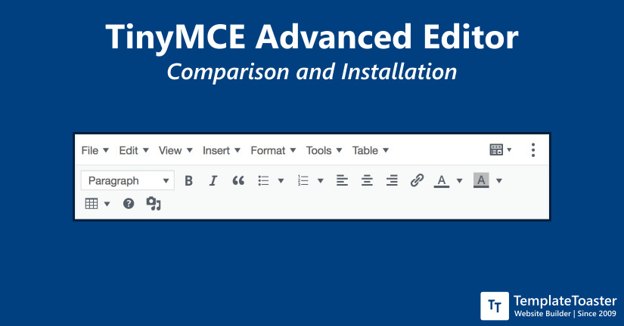Align text left
The width and height of the screenshot is (624, 326).
pyautogui.click(x=342, y=181)
